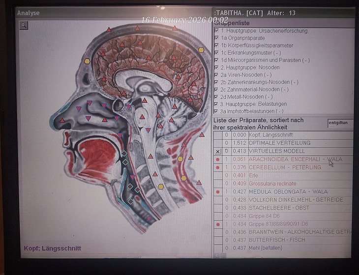Viewport: 359px width, 275px height.
Task: Select VOLLKORN DINKELMEHL - GETREIDE row
Action: click(x=289, y=200)
